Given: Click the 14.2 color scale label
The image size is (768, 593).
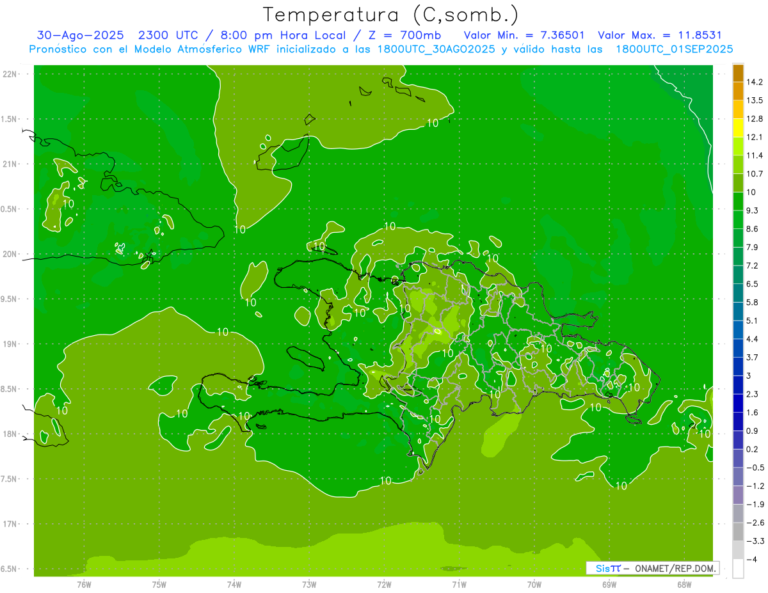Looking at the screenshot, I should pos(755,82).
